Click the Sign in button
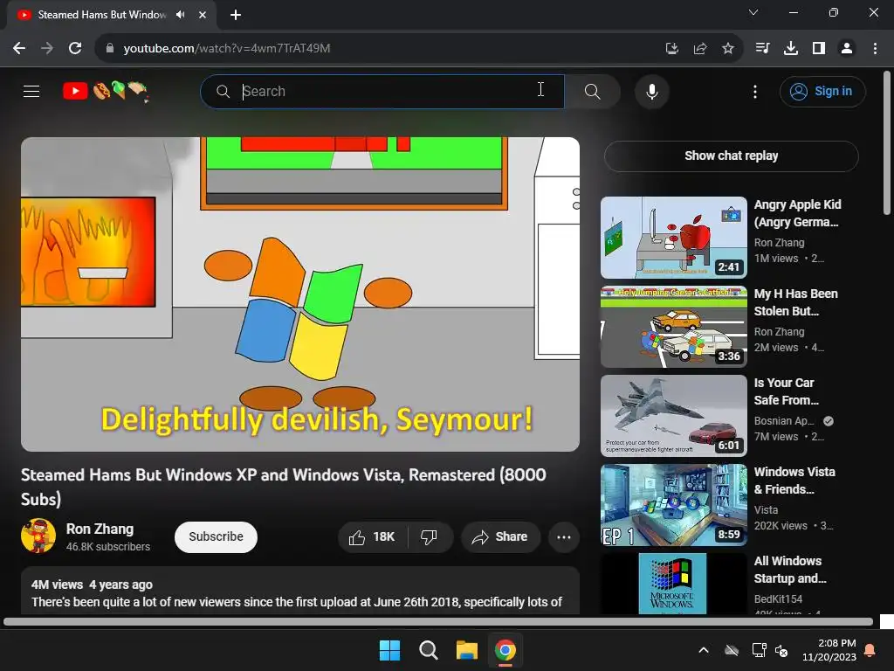This screenshot has height=671, width=894. 822,91
